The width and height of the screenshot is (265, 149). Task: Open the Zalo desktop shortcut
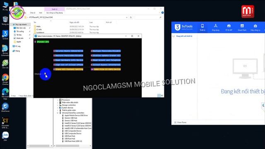pos(5,136)
